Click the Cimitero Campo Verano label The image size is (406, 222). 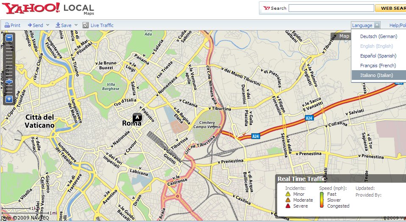207,125
